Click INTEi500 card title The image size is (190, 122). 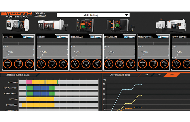pos(41,37)
